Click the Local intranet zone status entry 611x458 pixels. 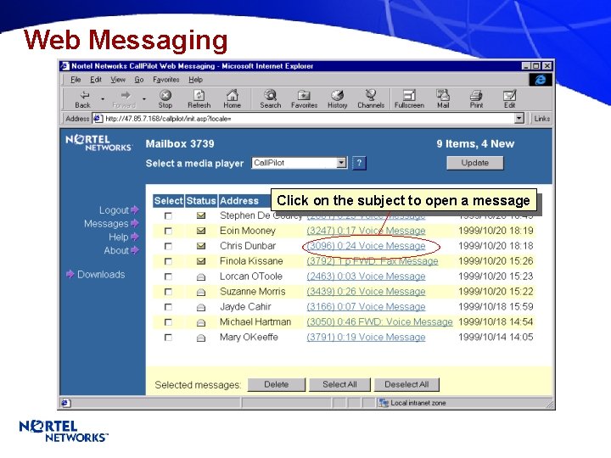[x=413, y=403]
